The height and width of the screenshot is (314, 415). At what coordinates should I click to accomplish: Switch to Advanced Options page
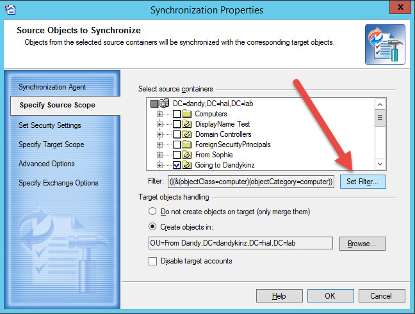[x=47, y=164]
